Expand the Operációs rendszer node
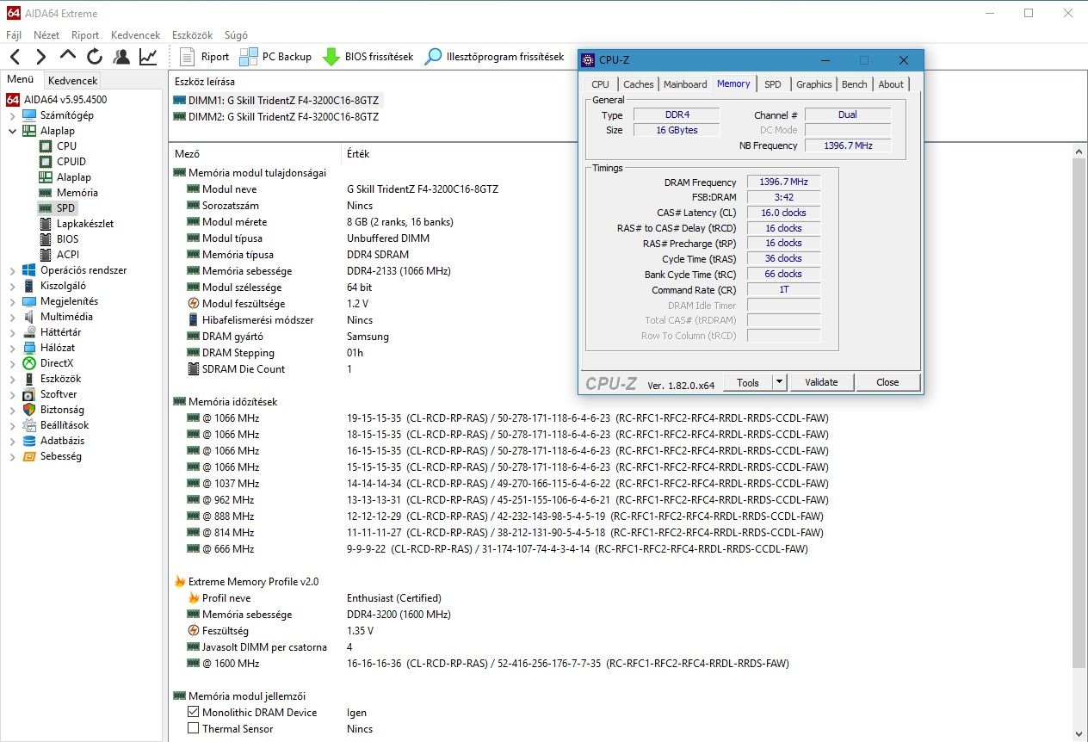This screenshot has height=742, width=1088. coord(12,270)
